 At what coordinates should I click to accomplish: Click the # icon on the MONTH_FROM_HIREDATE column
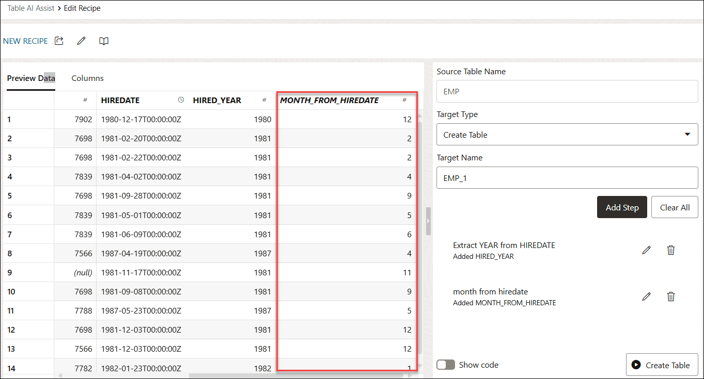[x=404, y=100]
